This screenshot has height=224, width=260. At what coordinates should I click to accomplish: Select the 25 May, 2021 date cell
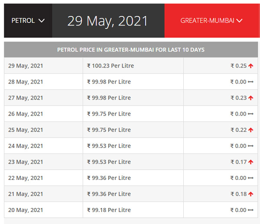26,130
